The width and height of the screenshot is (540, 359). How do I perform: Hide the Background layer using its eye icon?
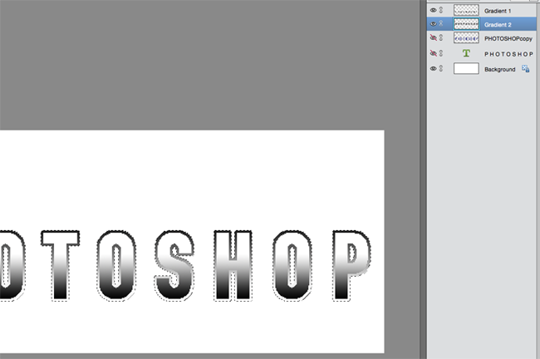[433, 69]
